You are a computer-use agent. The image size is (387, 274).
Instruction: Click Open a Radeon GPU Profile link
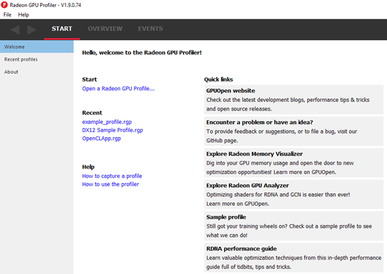118,89
